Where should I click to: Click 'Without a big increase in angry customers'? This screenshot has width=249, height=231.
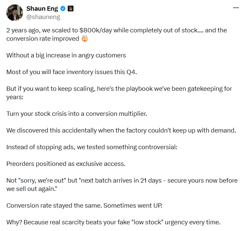click(66, 55)
